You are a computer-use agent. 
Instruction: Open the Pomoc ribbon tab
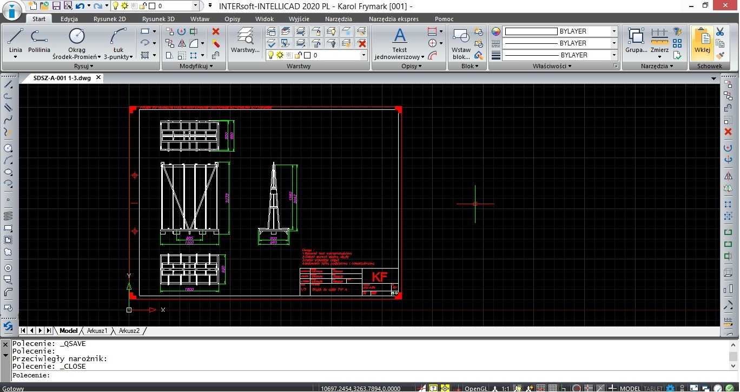point(444,19)
